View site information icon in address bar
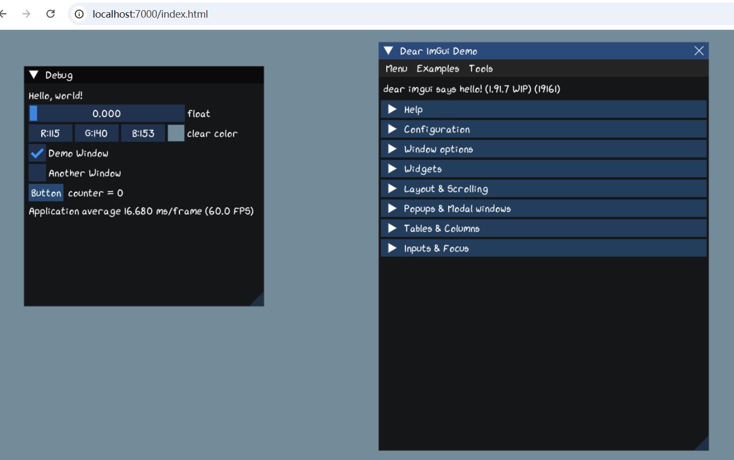Screen dimensions: 734x460 click(79, 14)
